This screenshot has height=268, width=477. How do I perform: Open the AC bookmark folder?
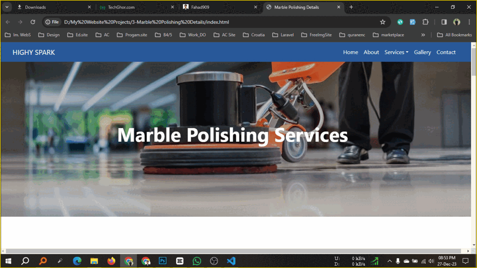coord(102,35)
